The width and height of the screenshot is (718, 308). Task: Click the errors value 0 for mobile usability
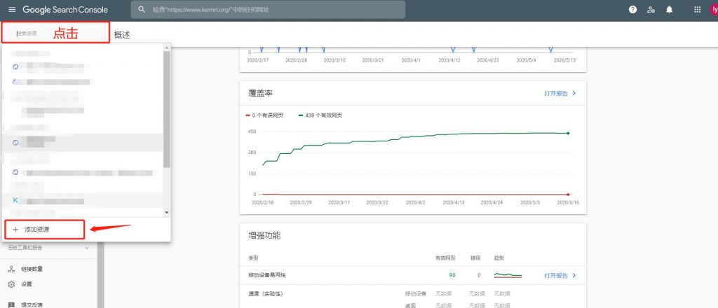click(479, 275)
